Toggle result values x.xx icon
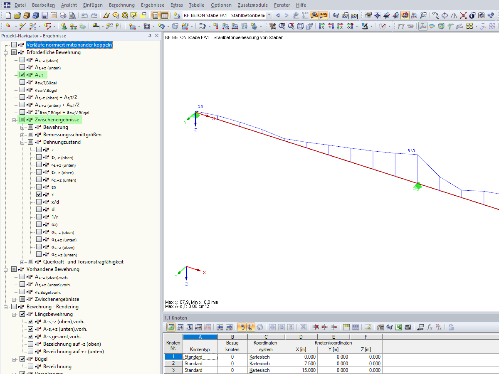The width and height of the screenshot is (499, 374). pyautogui.click(x=324, y=15)
